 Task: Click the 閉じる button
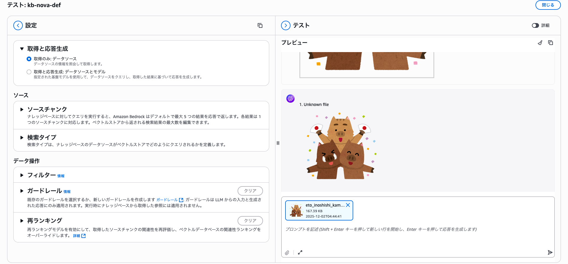tap(548, 5)
